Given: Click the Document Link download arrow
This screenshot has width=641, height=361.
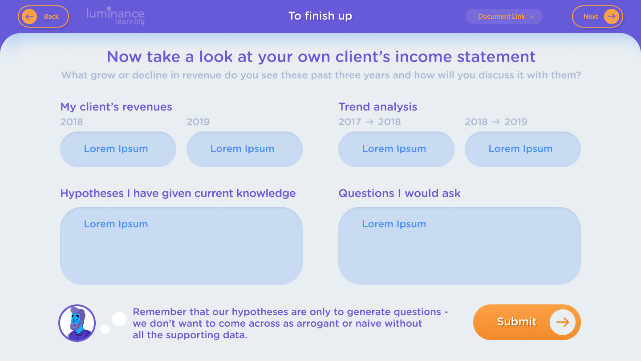Looking at the screenshot, I should [532, 16].
